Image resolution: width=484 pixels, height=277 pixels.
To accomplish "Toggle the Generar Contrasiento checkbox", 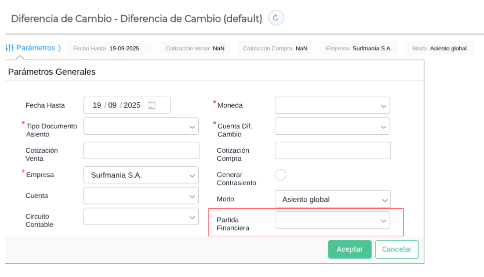I will tap(280, 175).
